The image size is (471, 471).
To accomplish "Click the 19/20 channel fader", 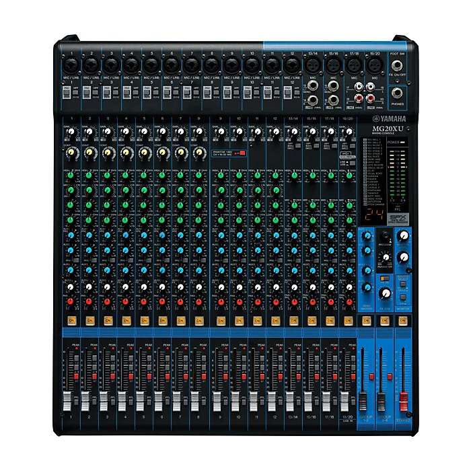I will point(345,401).
